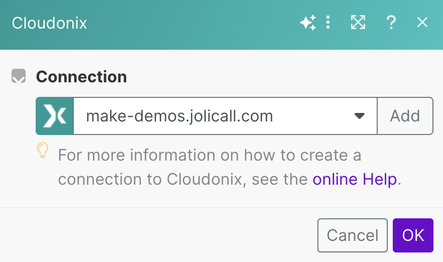Click the question mark help icon
The width and height of the screenshot is (443, 262).
391,23
